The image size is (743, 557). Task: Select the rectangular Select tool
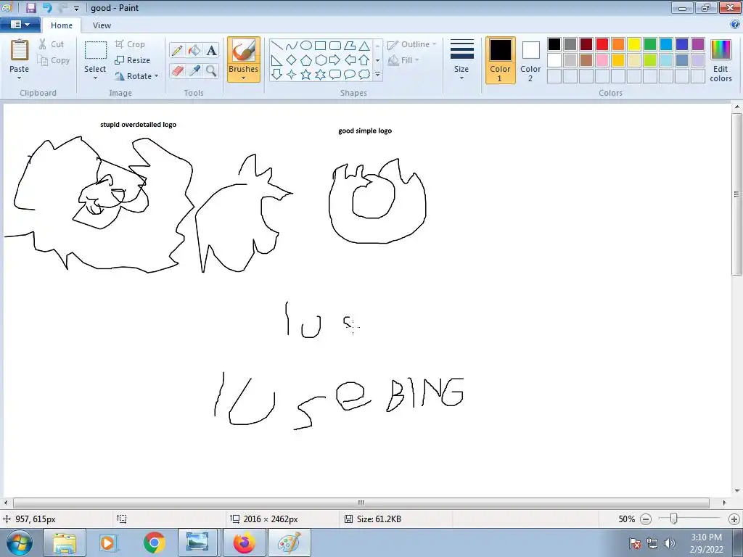[95, 50]
